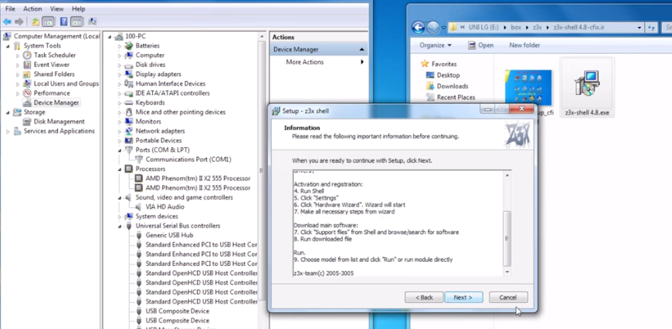
Task: Collapse the System Tools tree node
Action: (x=8, y=45)
